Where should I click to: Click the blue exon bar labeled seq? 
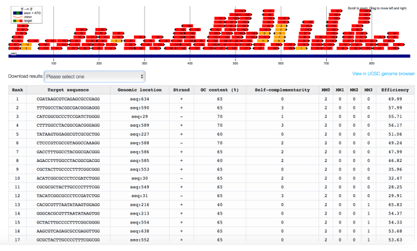tap(209, 56)
